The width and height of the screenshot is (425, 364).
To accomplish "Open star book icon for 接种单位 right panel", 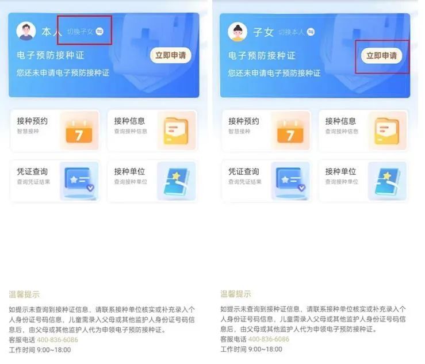I will [387, 181].
